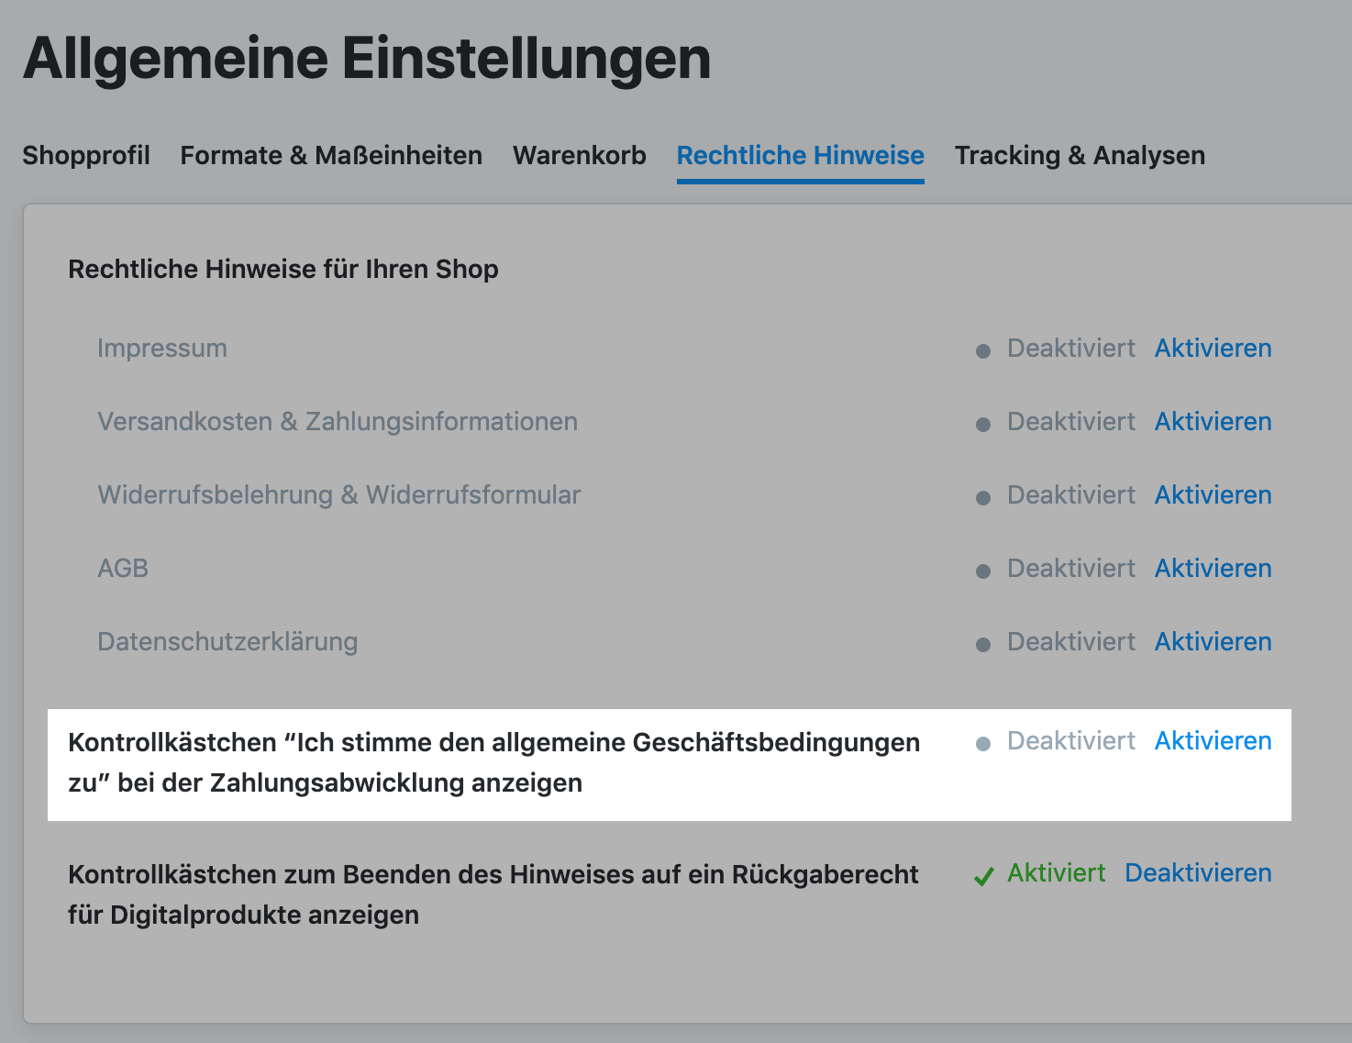The height and width of the screenshot is (1043, 1352).
Task: Select the Rechtliche Hinweise tab
Action: point(800,156)
